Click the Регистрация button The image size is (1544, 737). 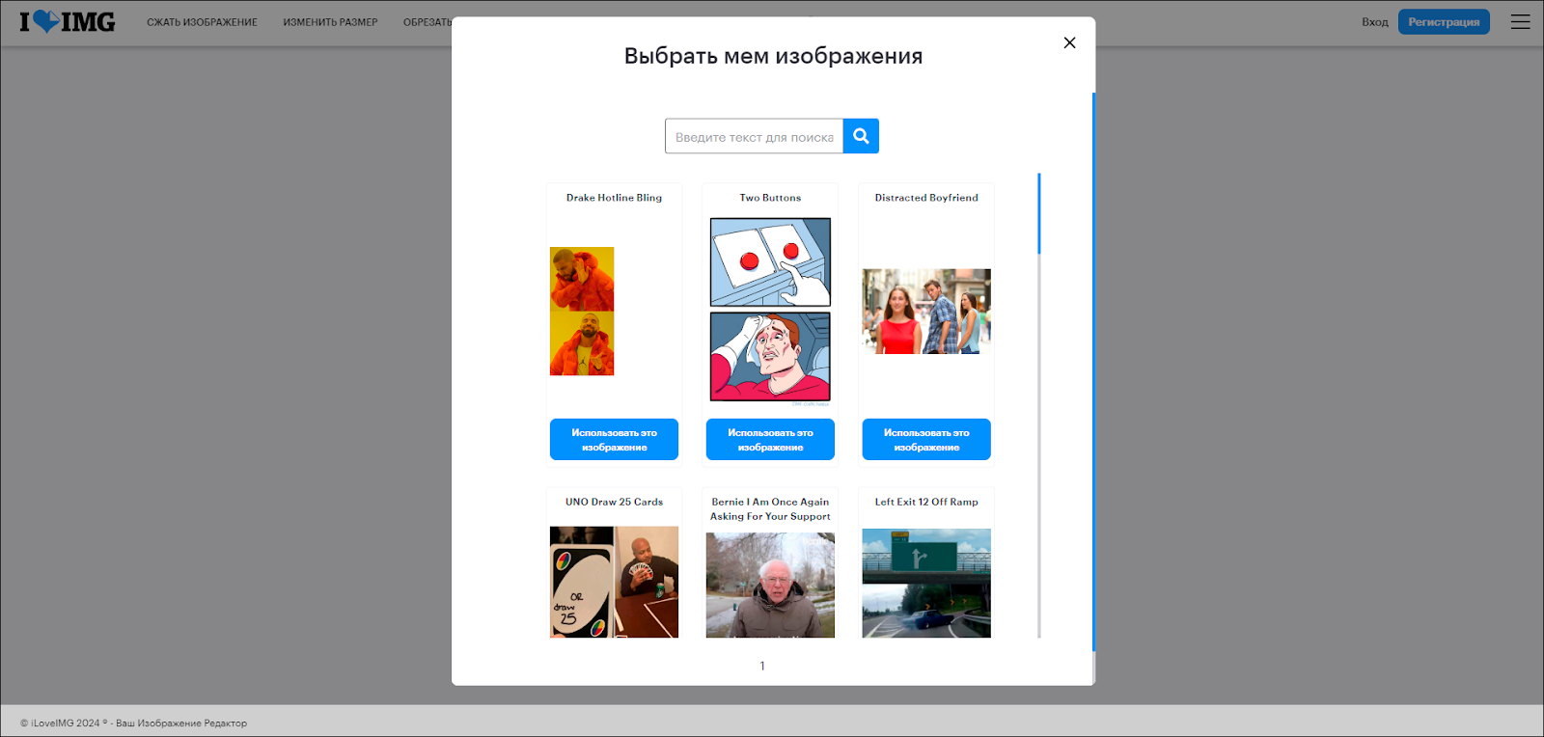click(x=1443, y=22)
